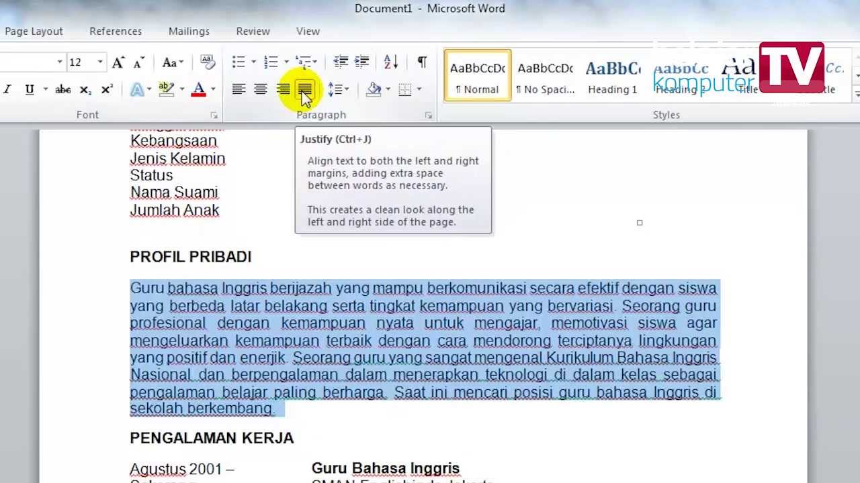Click the PENGALAMAN KERJA heading

click(212, 438)
